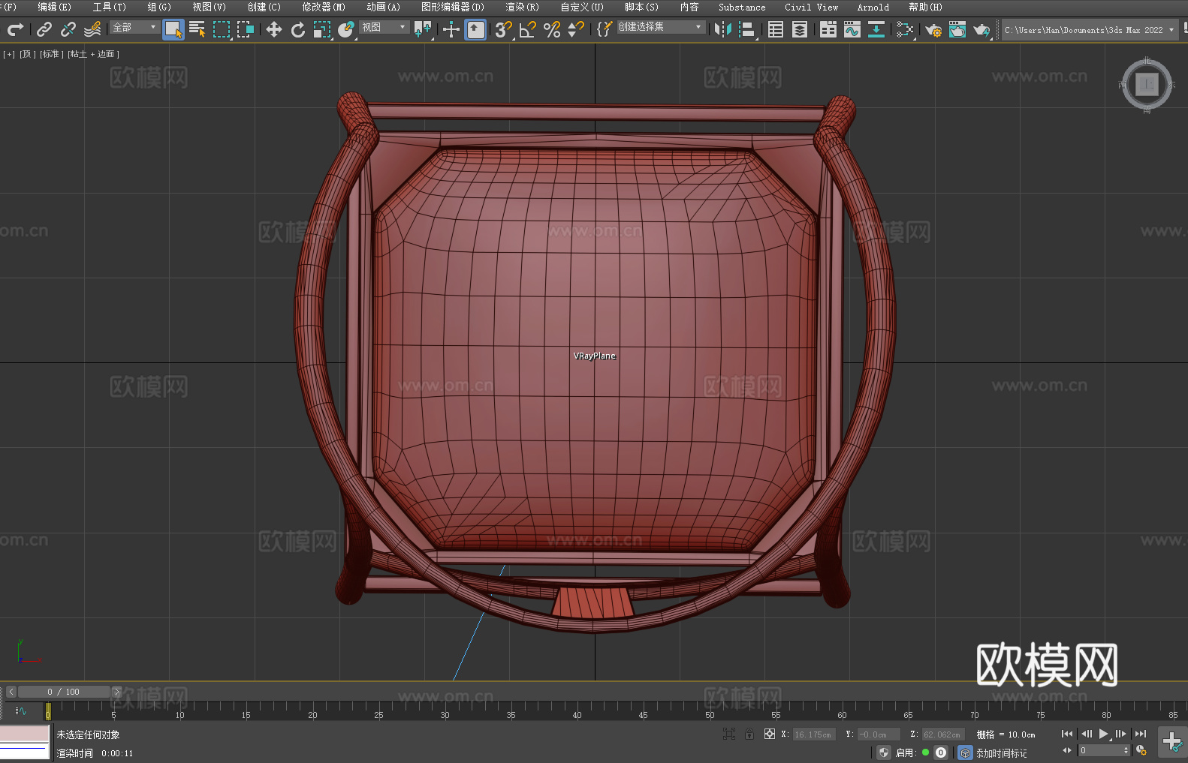The height and width of the screenshot is (763, 1188).
Task: Open the 编辑(E) menu
Action: click(54, 7)
